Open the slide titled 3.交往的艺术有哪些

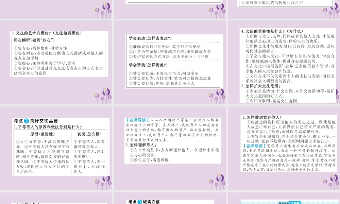click(x=56, y=63)
